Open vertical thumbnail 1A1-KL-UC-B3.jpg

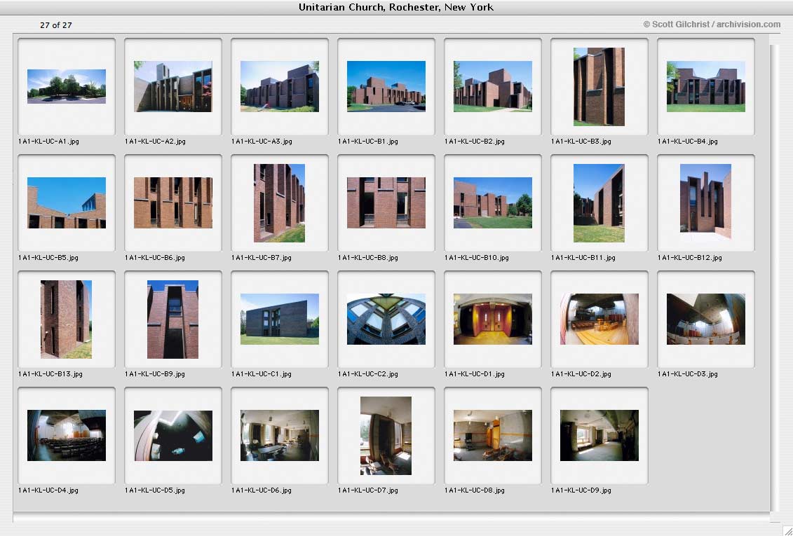pos(599,87)
